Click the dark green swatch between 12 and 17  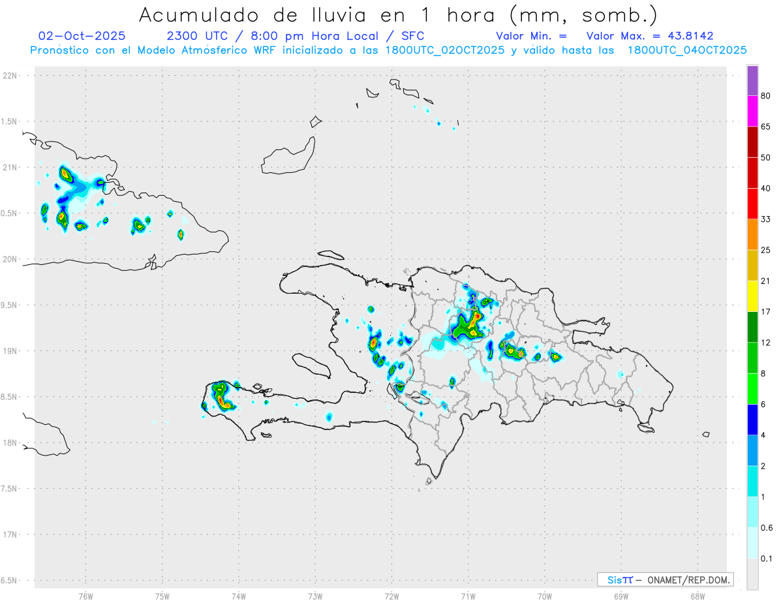752,327
